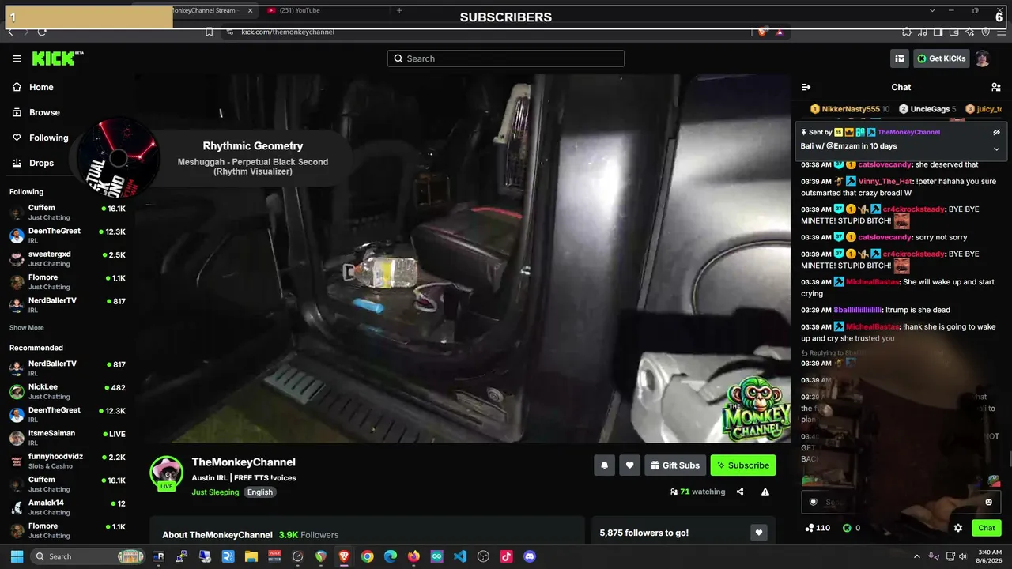Open ItsmeSaiman in Recommended list

pyautogui.click(x=67, y=437)
